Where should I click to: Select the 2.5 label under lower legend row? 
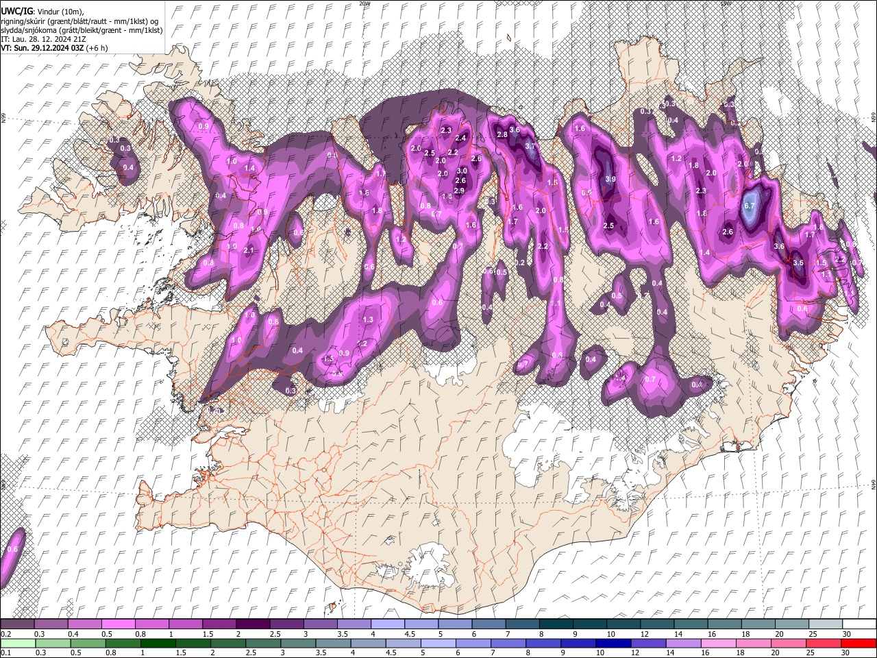[250, 653]
